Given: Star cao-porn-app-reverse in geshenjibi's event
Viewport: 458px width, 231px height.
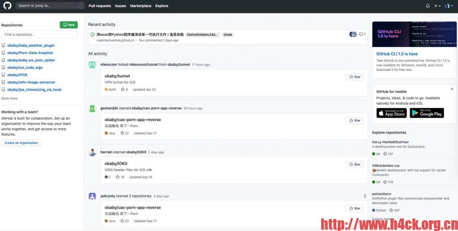Looking at the screenshot, I should click(x=355, y=121).
